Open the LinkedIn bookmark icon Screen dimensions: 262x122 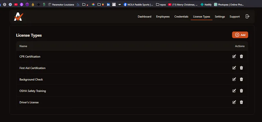click(108, 5)
